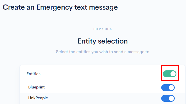
Task: Click the Blueprint entity name
Action: click(36, 87)
